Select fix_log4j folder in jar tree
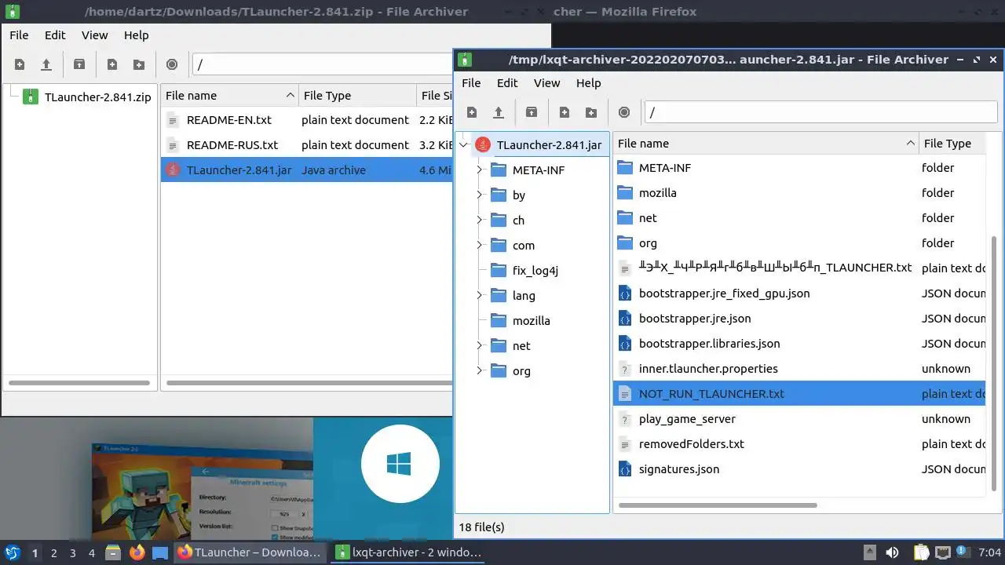Image resolution: width=1005 pixels, height=565 pixels. pos(535,271)
